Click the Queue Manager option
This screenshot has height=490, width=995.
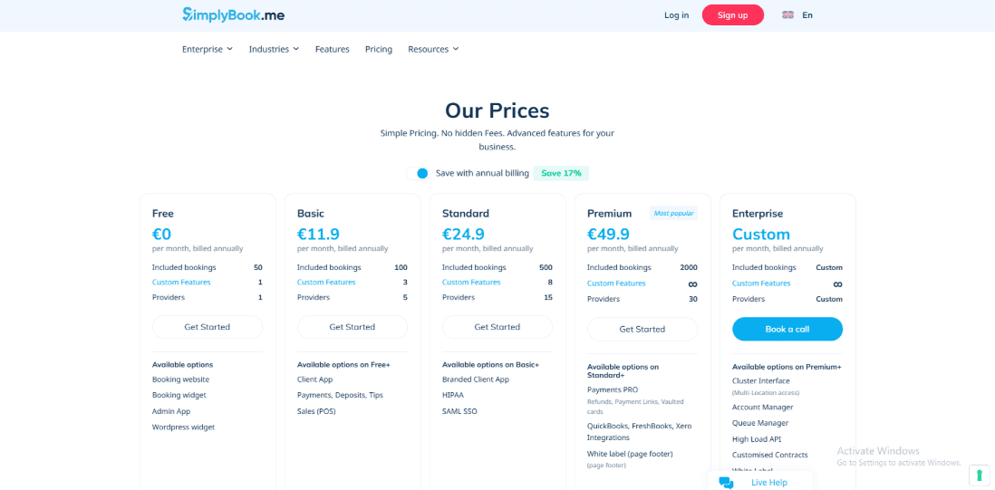click(760, 423)
